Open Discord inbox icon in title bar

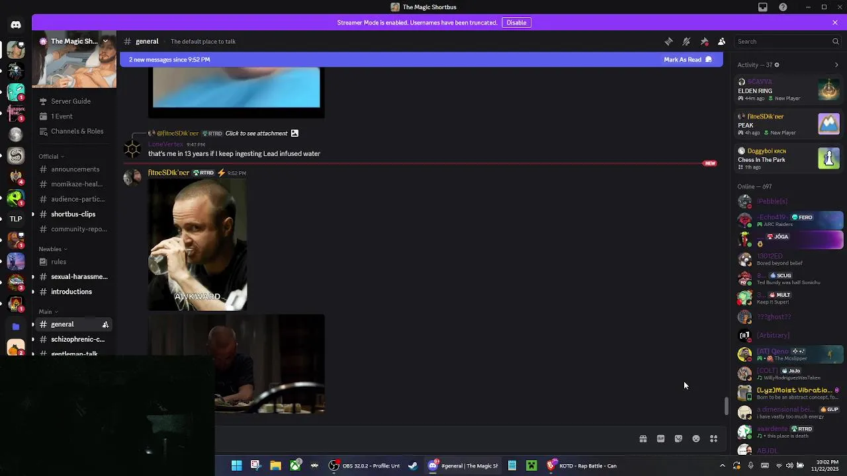[x=763, y=7]
